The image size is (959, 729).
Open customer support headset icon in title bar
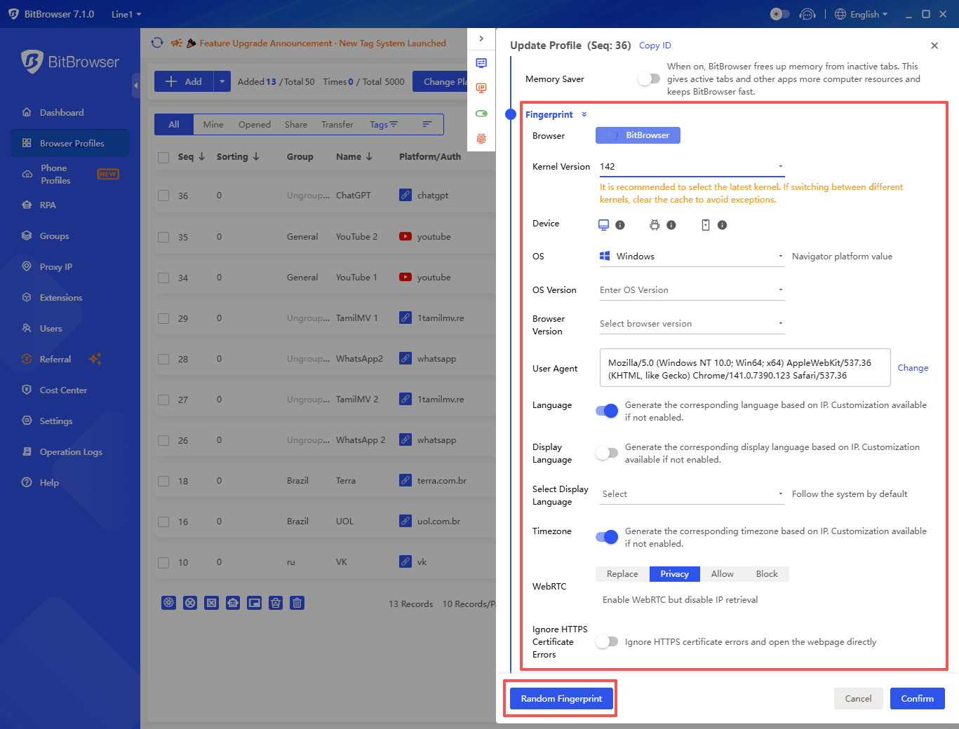tap(807, 13)
